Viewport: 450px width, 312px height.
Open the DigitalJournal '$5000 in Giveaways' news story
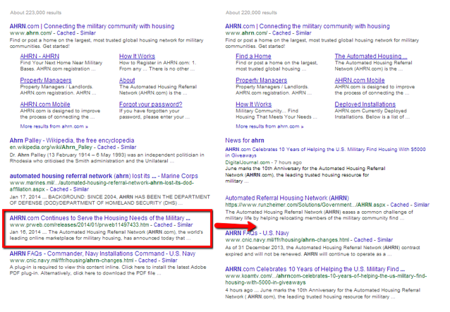(324, 150)
